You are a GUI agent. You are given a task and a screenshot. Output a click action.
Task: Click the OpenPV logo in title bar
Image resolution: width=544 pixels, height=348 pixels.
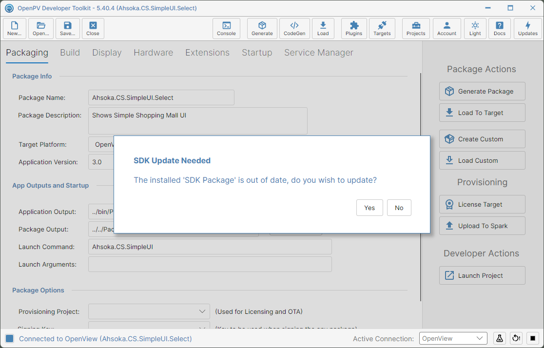pyautogui.click(x=9, y=8)
